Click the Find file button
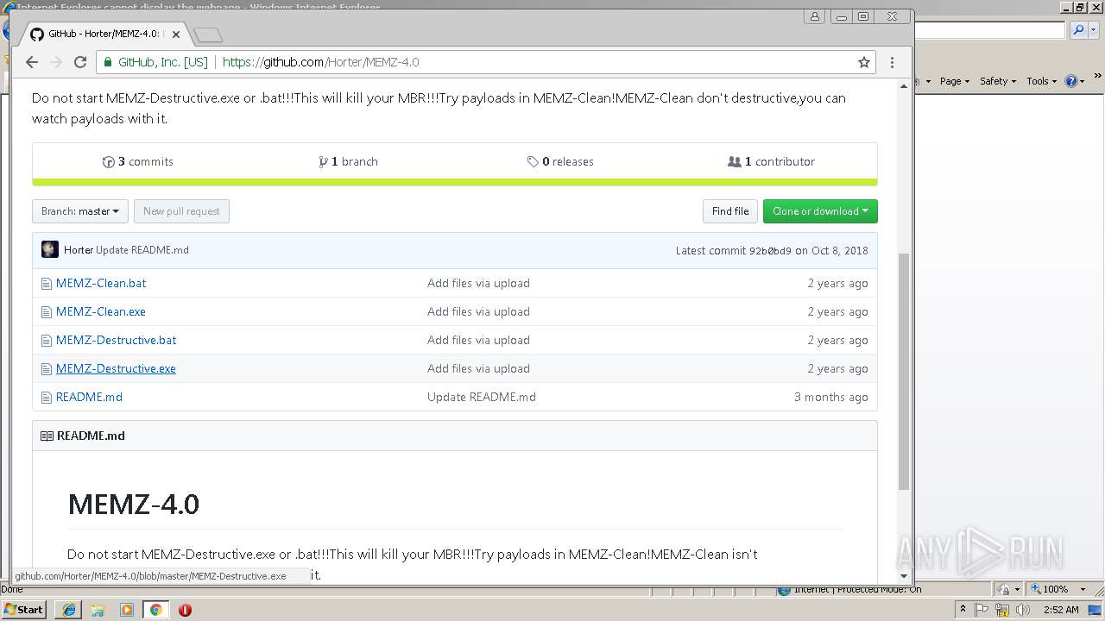The height and width of the screenshot is (621, 1105). pyautogui.click(x=730, y=211)
